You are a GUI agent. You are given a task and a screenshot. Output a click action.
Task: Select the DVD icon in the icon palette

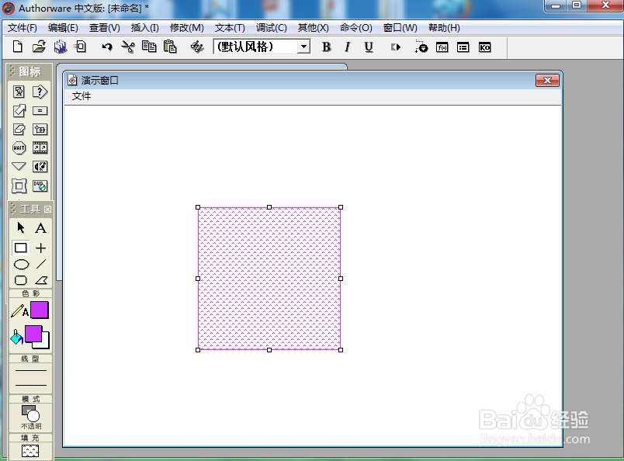(x=40, y=185)
